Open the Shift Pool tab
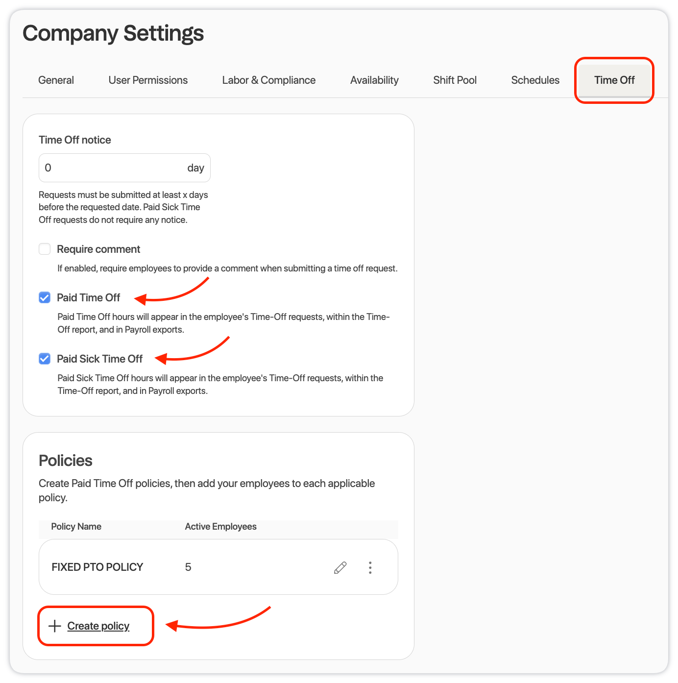 [x=455, y=80]
